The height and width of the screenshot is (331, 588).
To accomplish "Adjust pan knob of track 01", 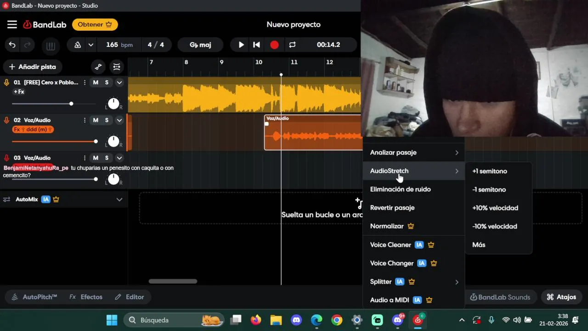I will point(113,103).
